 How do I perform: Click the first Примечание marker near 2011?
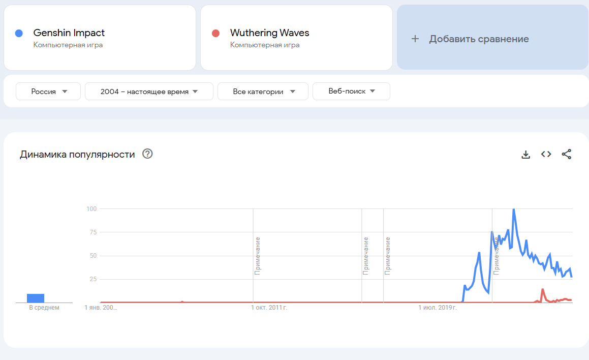pos(258,255)
